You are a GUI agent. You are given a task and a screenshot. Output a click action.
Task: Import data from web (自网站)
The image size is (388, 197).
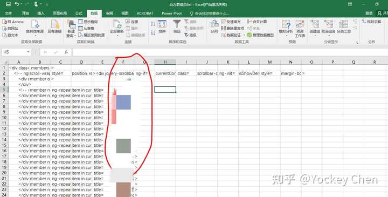click(10, 29)
